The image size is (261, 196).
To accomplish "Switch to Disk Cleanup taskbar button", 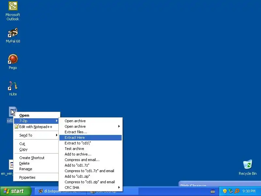I will (x=113, y=191).
